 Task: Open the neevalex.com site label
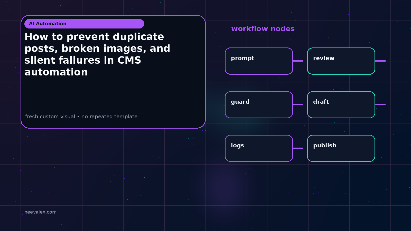coord(40,212)
